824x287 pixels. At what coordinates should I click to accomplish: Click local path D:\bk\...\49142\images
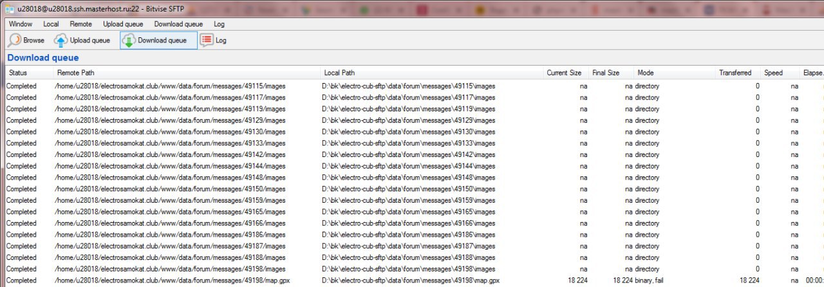408,154
